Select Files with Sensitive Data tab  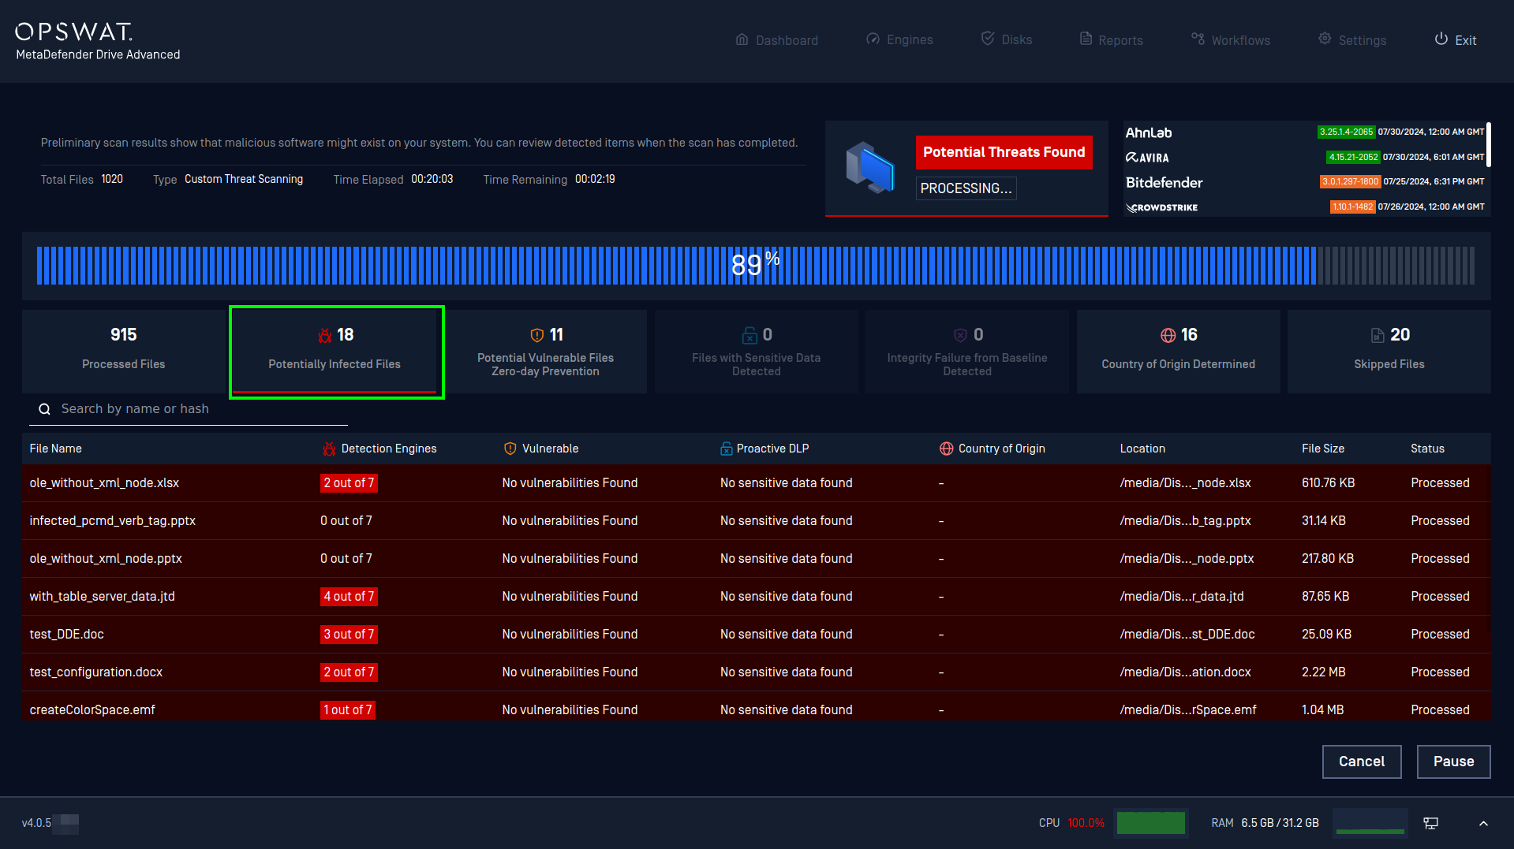756,351
